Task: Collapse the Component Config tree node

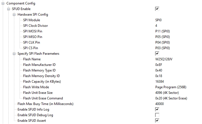Action: 3,3
